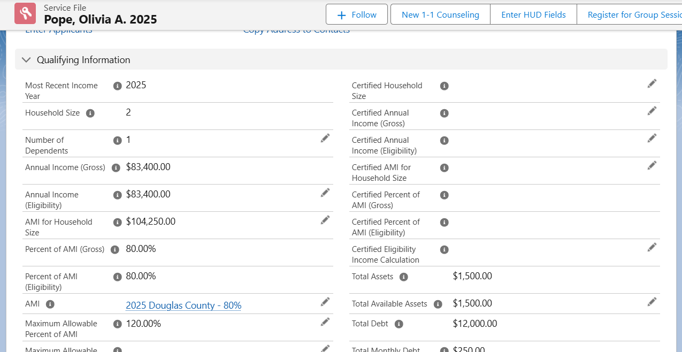Click the Follow button
This screenshot has height=352, width=682.
[x=357, y=15]
